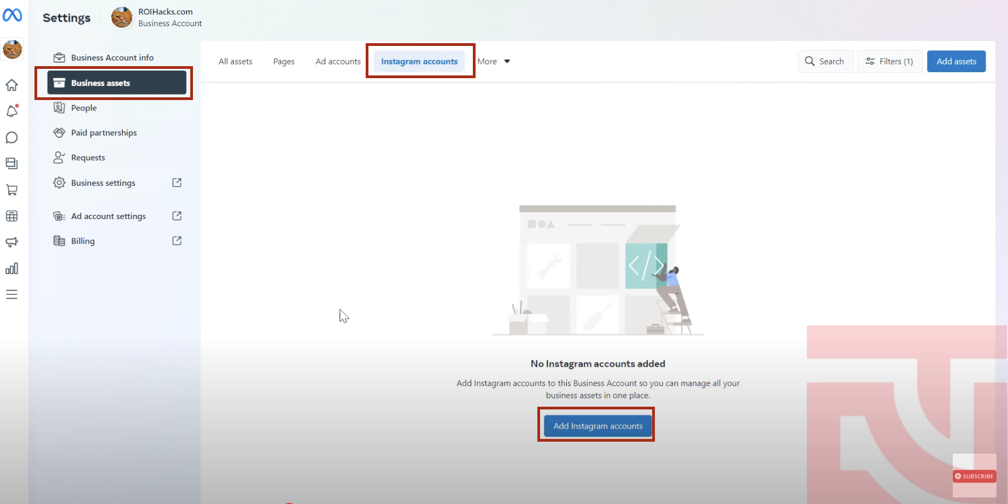Select Instagram accounts tab
Image resolution: width=1008 pixels, height=504 pixels.
click(419, 61)
